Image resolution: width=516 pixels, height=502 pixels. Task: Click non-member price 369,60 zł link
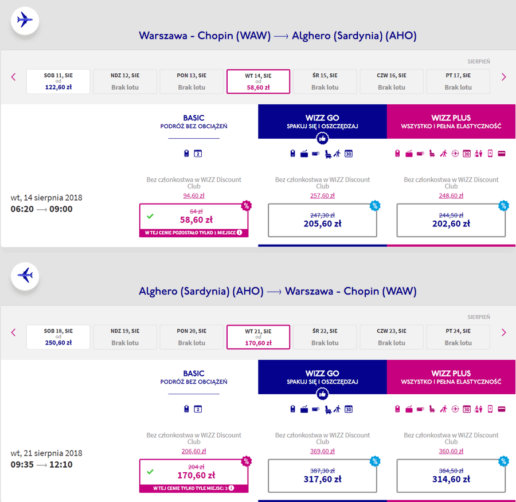[322, 452]
